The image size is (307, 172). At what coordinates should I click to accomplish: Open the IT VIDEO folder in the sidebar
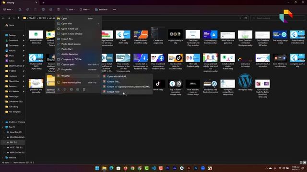(12, 71)
